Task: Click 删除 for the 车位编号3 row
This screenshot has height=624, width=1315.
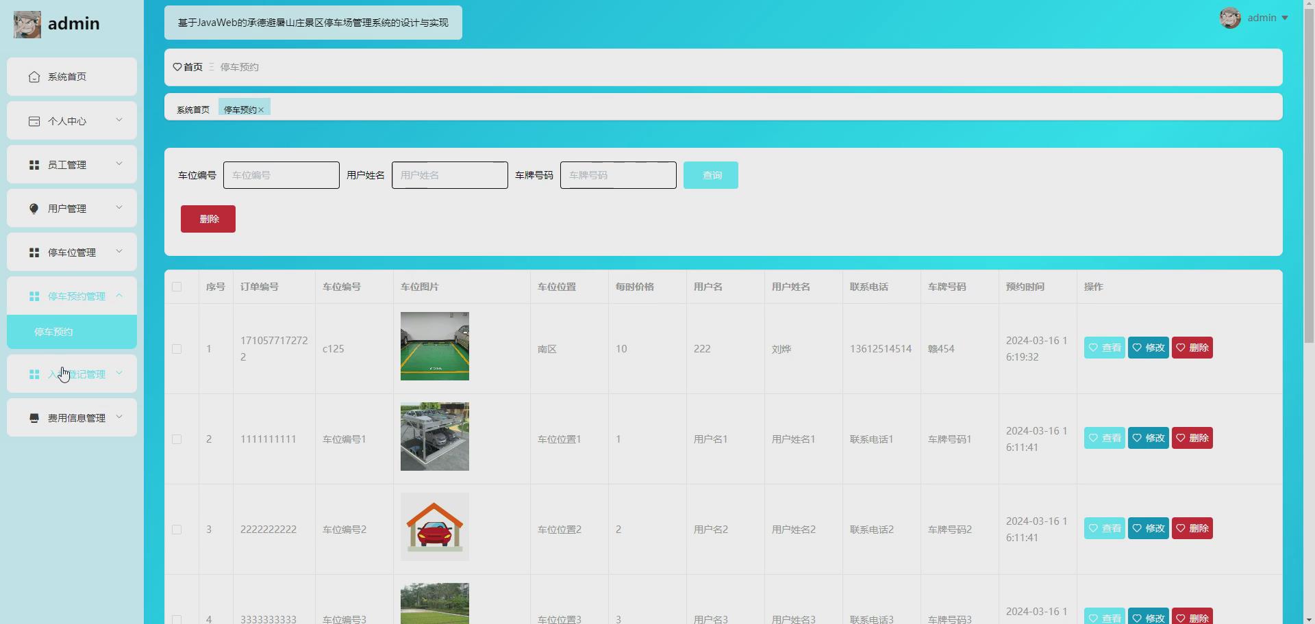Action: click(1192, 616)
